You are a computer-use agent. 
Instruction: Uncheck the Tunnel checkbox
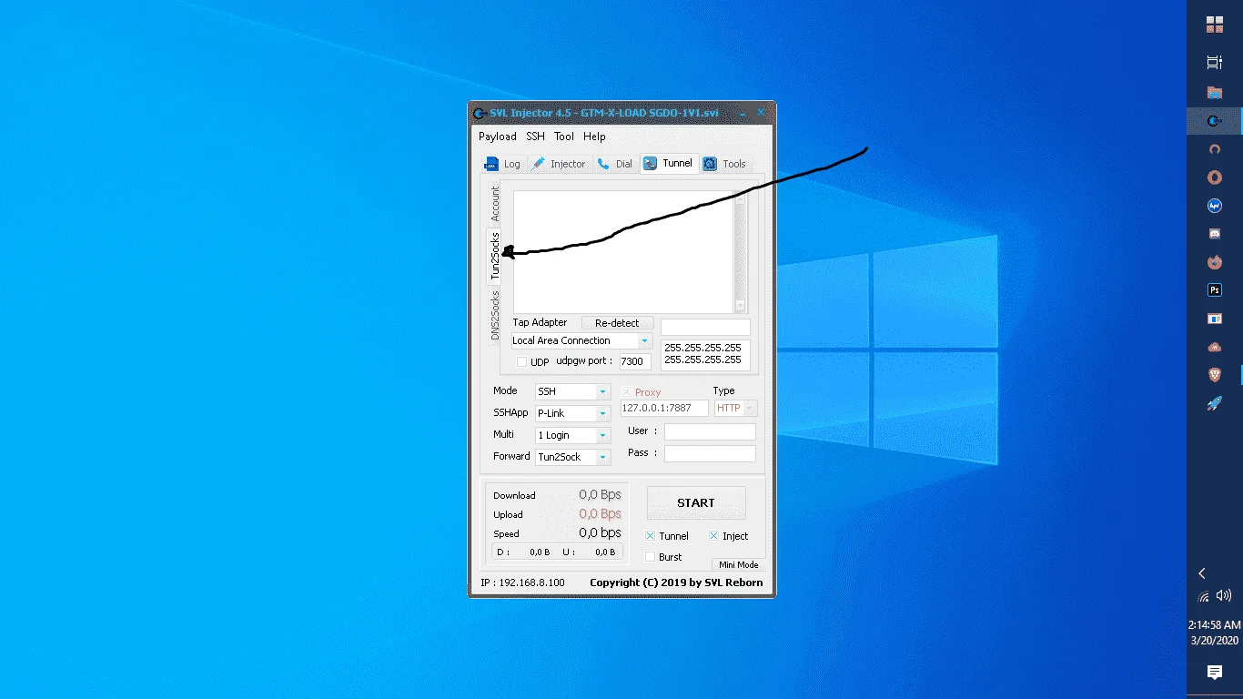pos(650,536)
